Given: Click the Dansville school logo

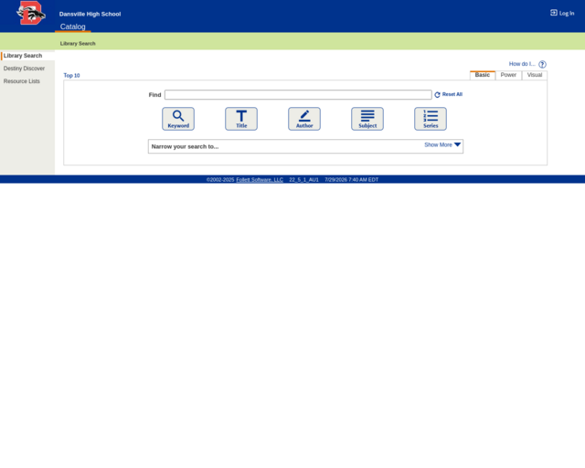Looking at the screenshot, I should point(31,13).
